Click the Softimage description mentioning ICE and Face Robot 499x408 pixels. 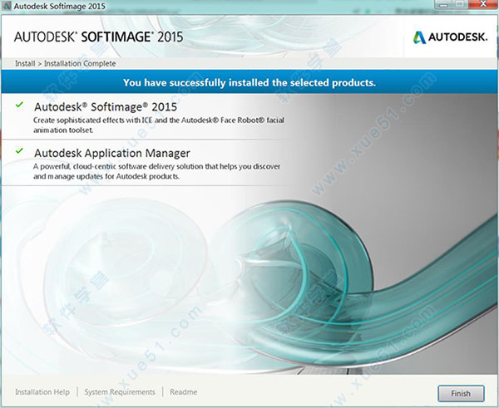159,125
